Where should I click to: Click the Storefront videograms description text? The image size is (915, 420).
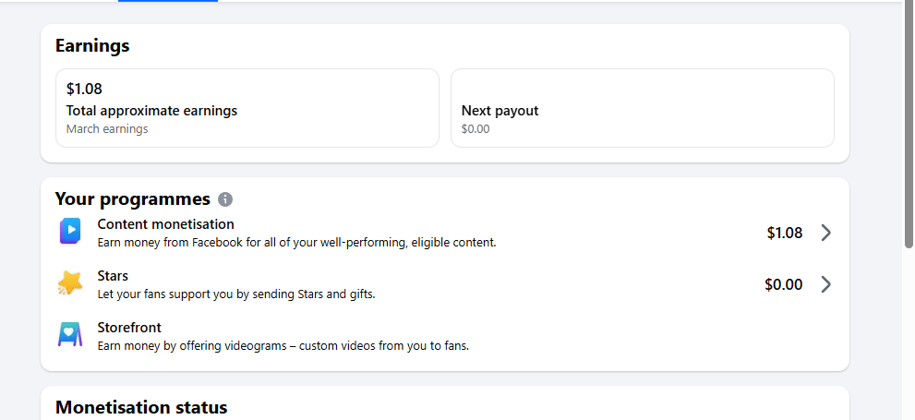[x=283, y=346]
